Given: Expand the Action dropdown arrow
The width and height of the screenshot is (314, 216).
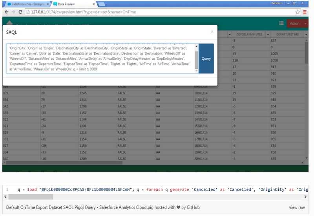Looking at the screenshot, I should click(x=305, y=24).
